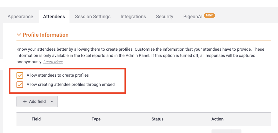This screenshot has height=133, width=278.
Task: Untick the Allow creating attendee profiles through embed checkbox
Action: (x=20, y=84)
